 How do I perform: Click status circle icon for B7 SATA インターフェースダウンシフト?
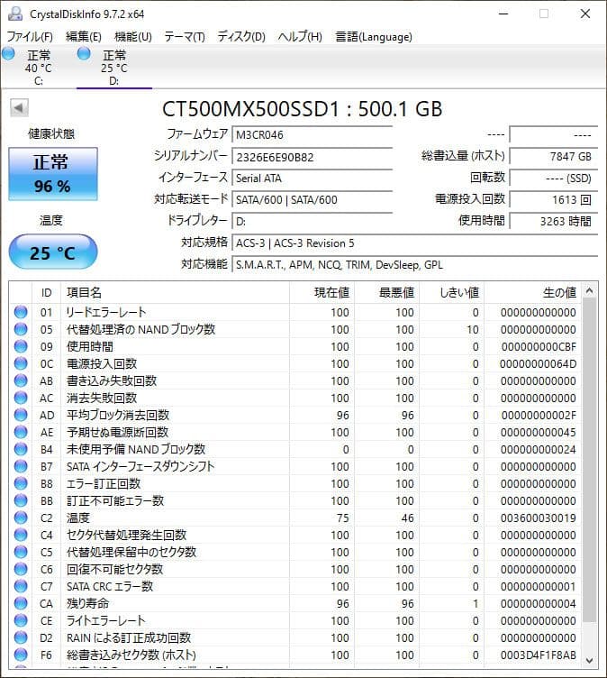pos(21,466)
